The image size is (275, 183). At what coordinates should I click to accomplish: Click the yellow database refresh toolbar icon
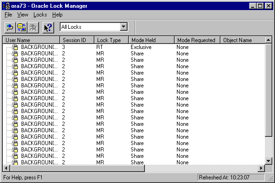22,27
